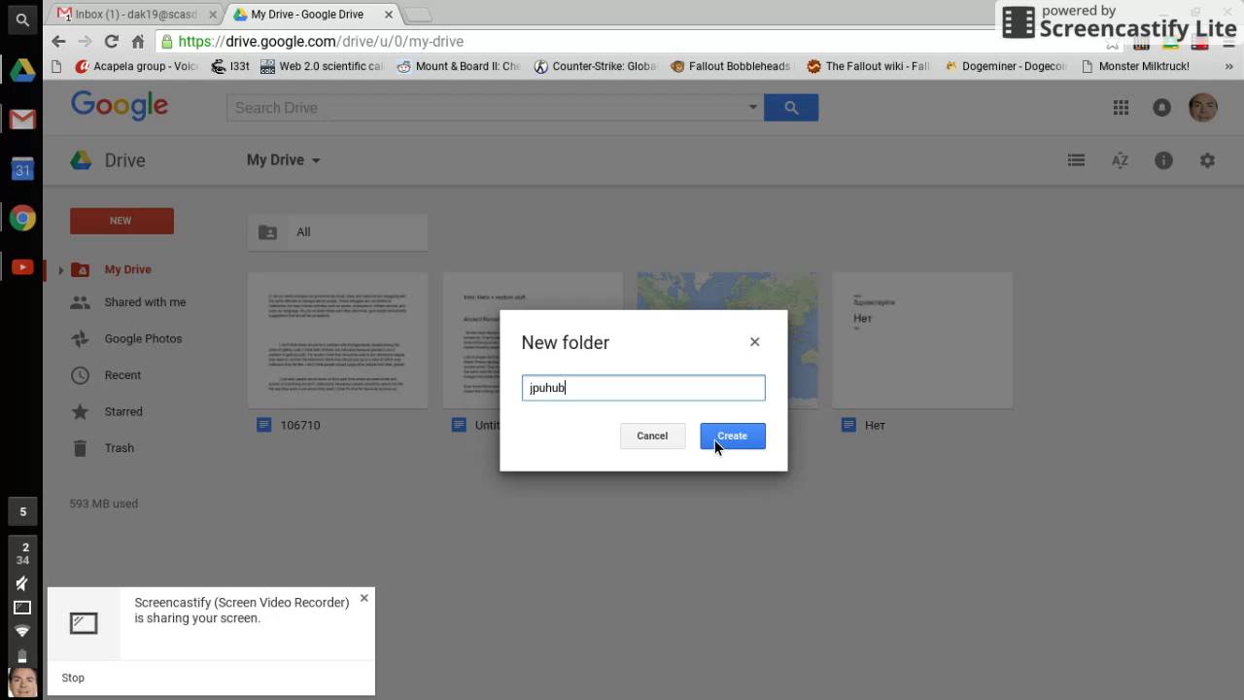Show the details info icon
Screen dimensions: 1244x700
tap(1163, 160)
